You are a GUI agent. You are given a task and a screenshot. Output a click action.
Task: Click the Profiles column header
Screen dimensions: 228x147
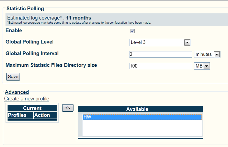point(17,115)
